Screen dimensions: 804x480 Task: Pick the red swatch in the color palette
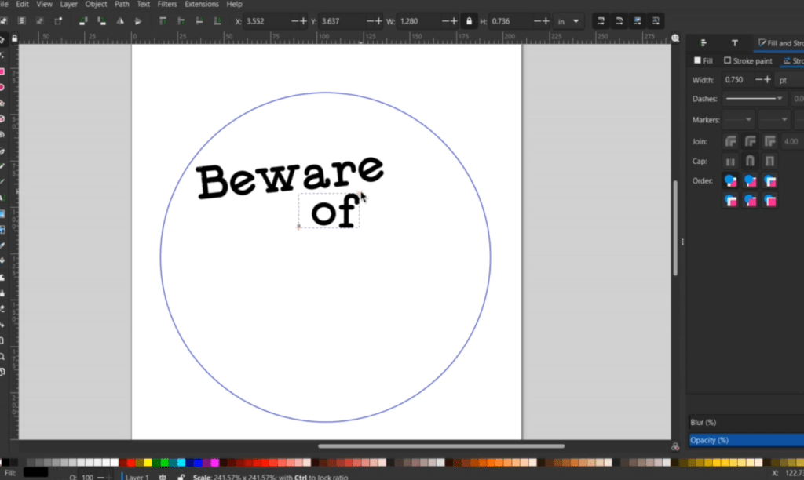(x=130, y=463)
